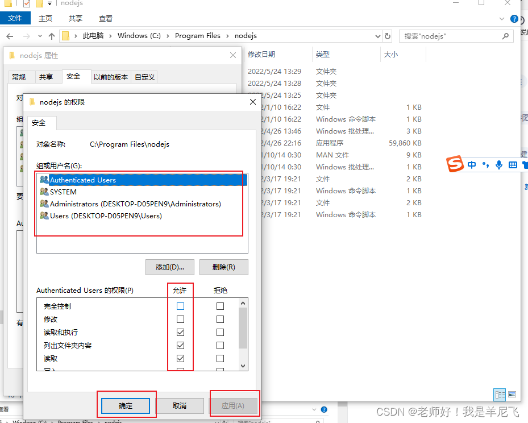Switch to the 共享 ribbon tab
528x423 pixels.
(x=74, y=18)
